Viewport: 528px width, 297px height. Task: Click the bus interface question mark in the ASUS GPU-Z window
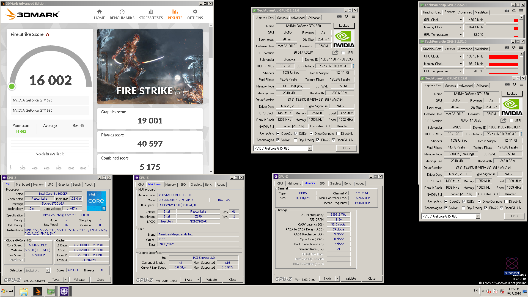tap(521, 134)
